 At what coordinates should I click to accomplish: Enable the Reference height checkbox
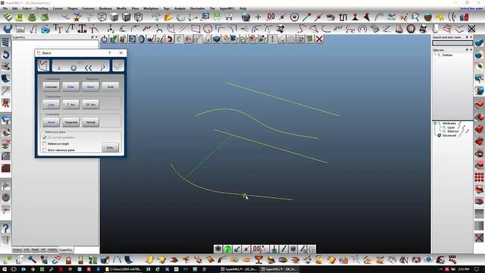click(45, 143)
